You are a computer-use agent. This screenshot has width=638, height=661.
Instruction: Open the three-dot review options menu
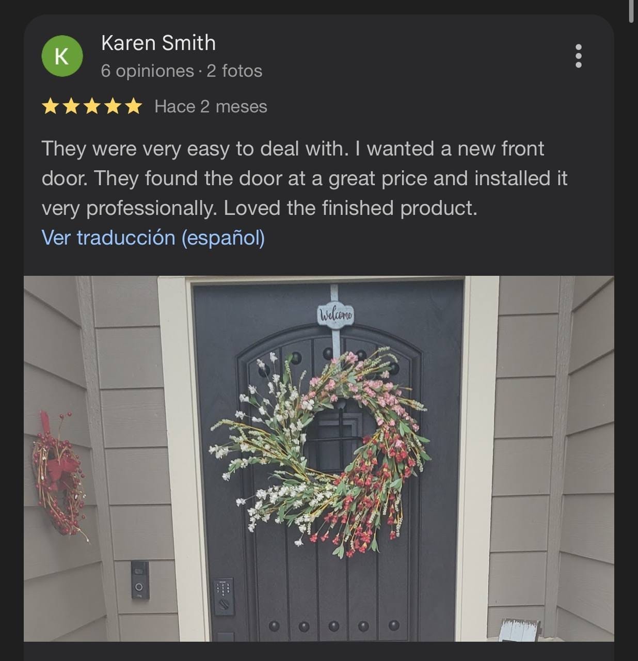[x=578, y=56]
